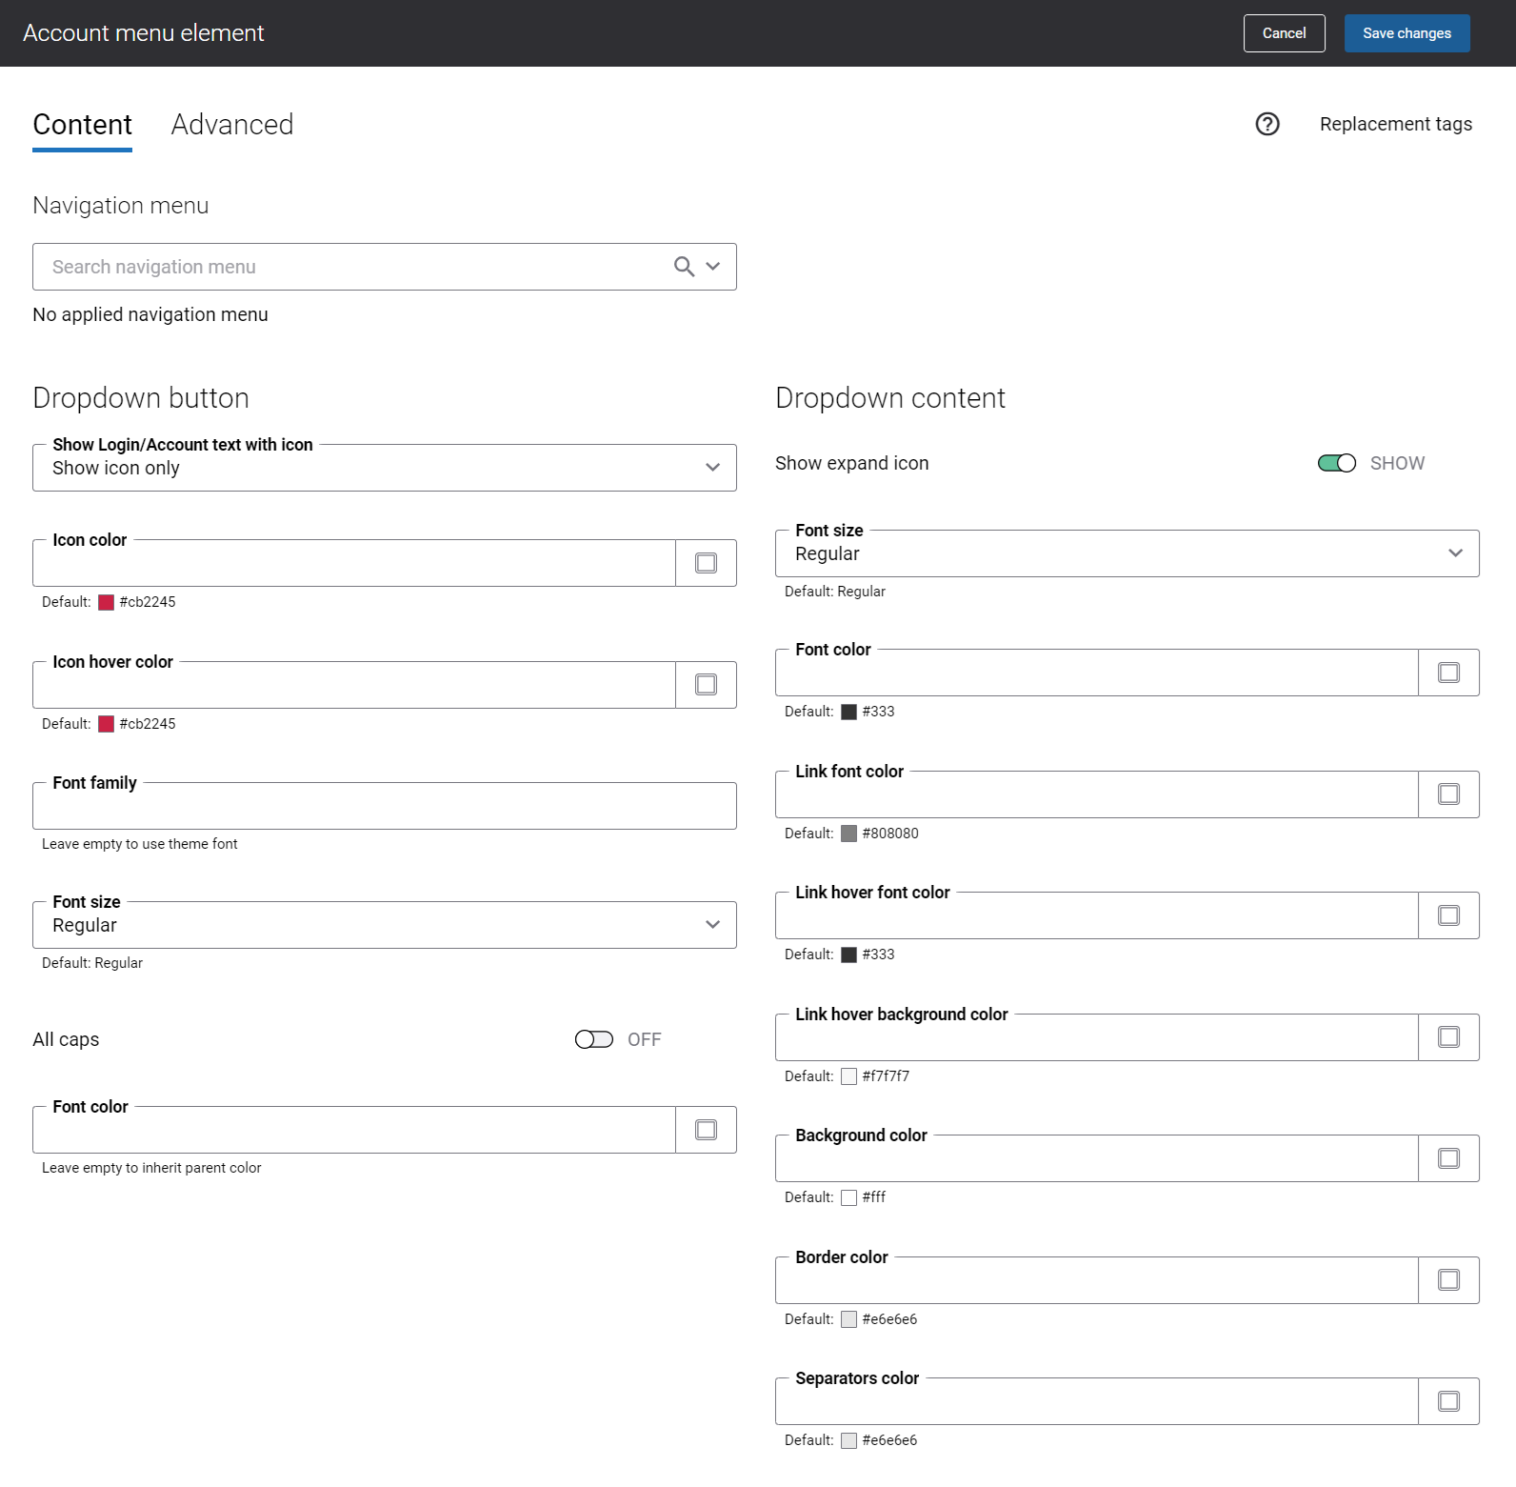Screen dimensions: 1516x1487
Task: Open color picker for Icon color
Action: pos(706,563)
